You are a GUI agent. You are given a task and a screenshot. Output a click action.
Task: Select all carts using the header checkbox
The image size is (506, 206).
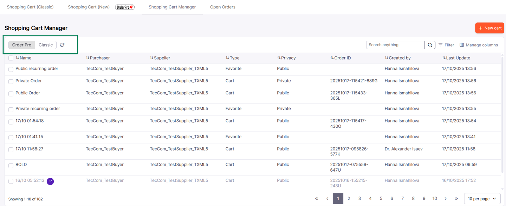[x=11, y=58]
